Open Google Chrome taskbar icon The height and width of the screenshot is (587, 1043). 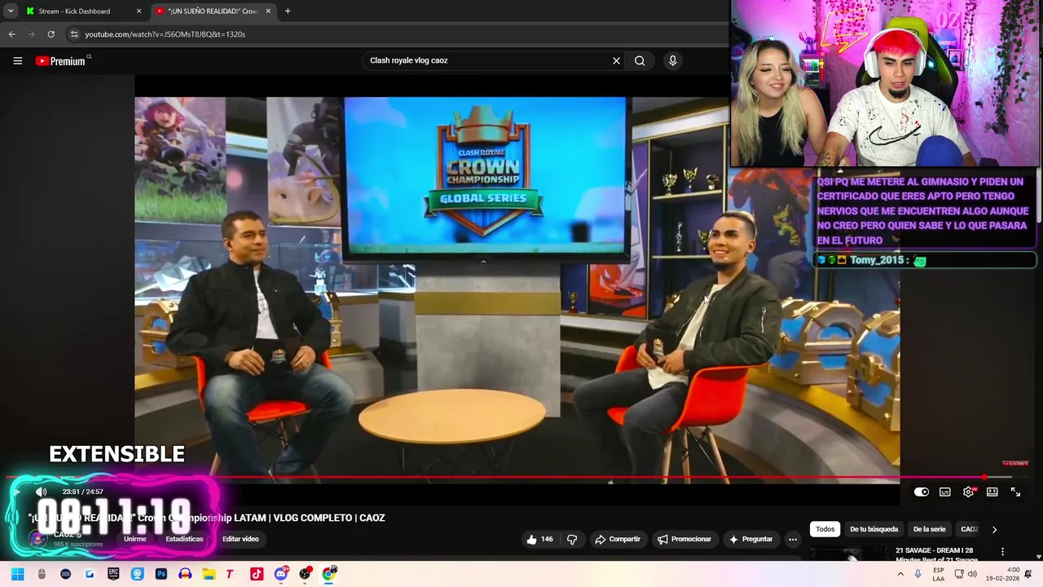[328, 574]
